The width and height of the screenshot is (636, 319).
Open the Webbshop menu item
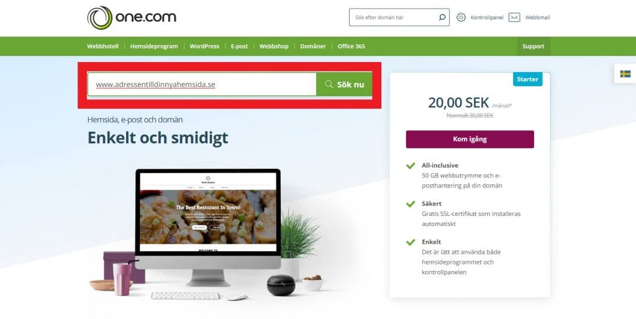274,46
